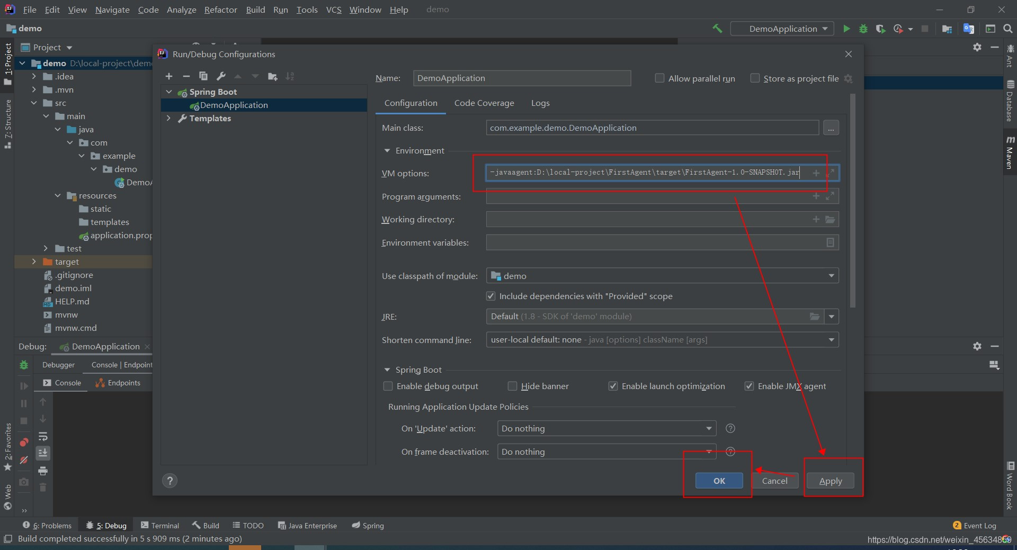Screen dimensions: 1017x550
Task: Open Search Everywhere magnifier icon
Action: 1008,29
